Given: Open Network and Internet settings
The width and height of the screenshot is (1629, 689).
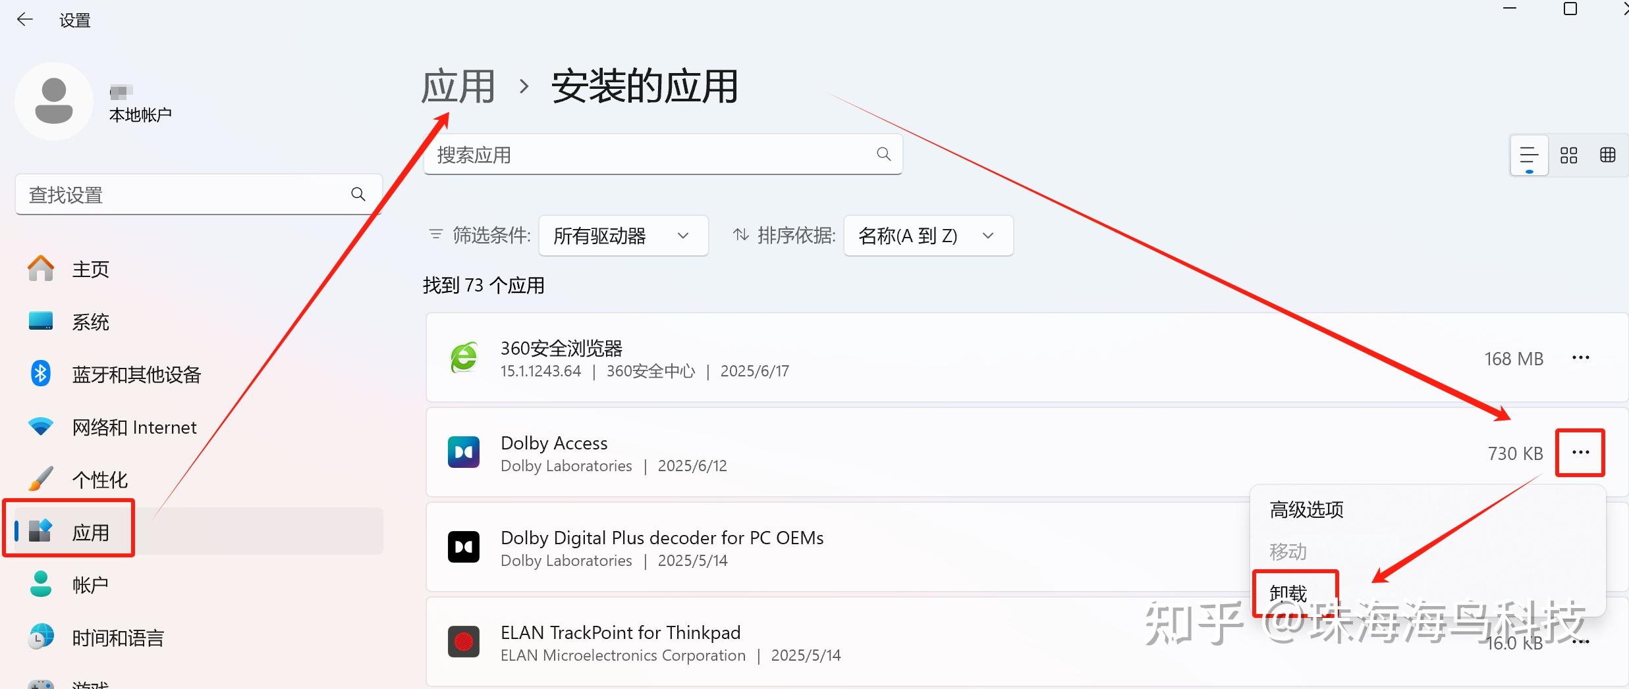Looking at the screenshot, I should 199,426.
